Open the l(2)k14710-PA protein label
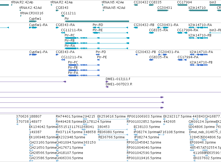 click(202, 52)
